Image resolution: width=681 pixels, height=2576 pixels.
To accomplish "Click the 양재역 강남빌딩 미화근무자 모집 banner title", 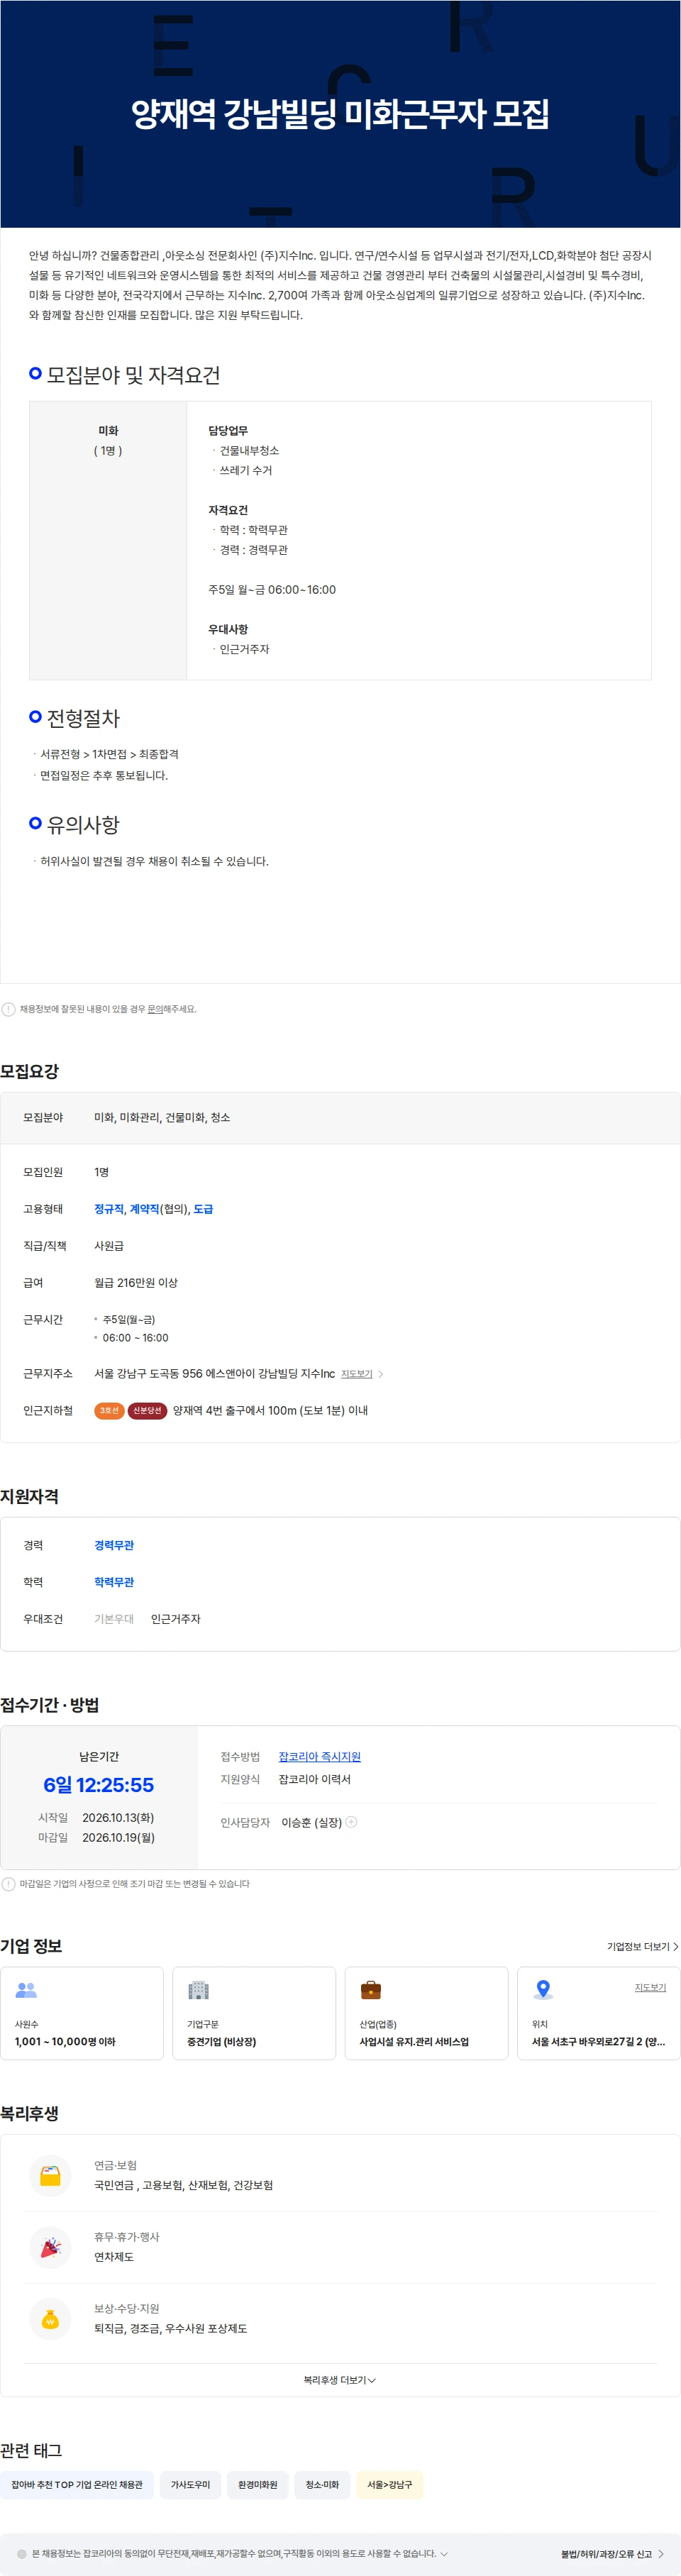I will [x=340, y=113].
